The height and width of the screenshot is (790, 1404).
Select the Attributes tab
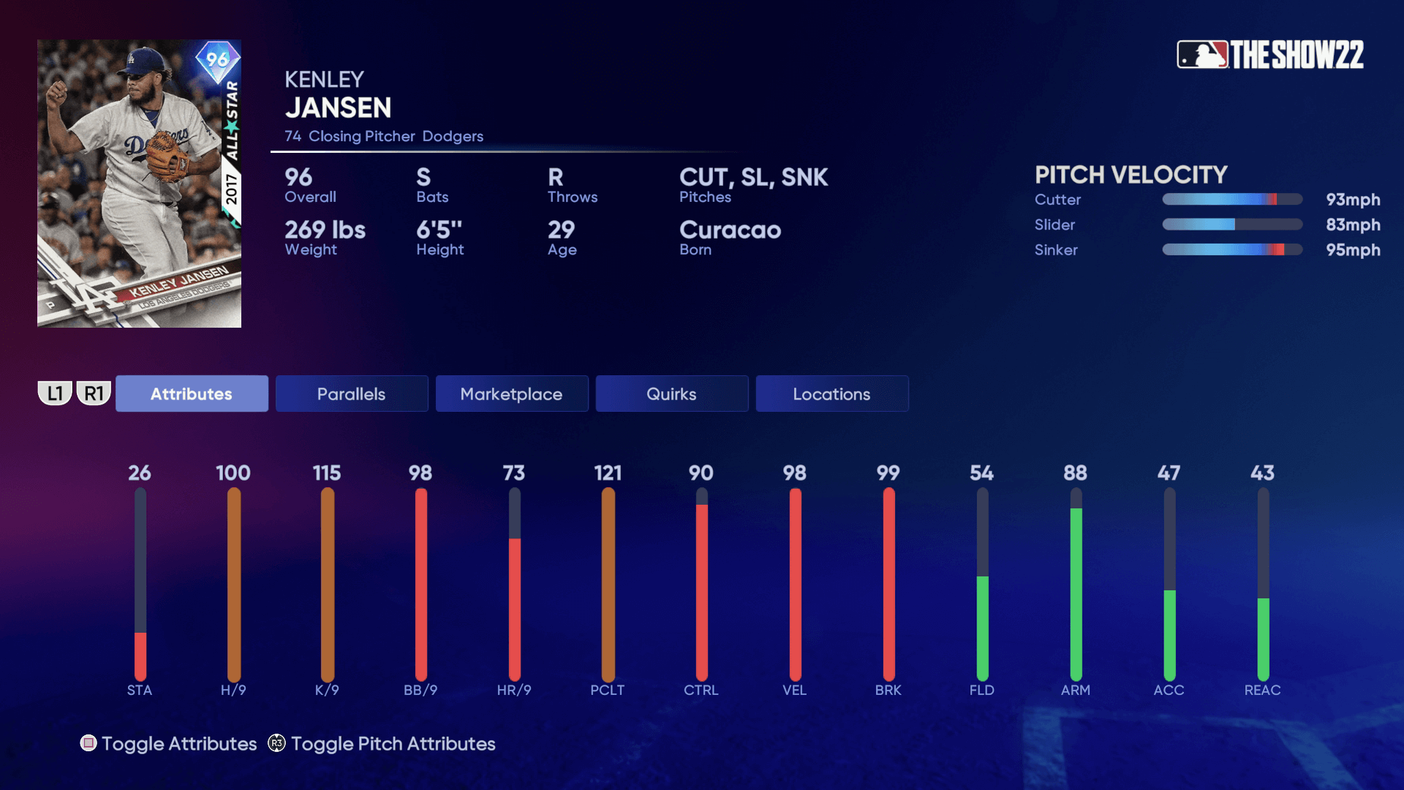coord(191,394)
